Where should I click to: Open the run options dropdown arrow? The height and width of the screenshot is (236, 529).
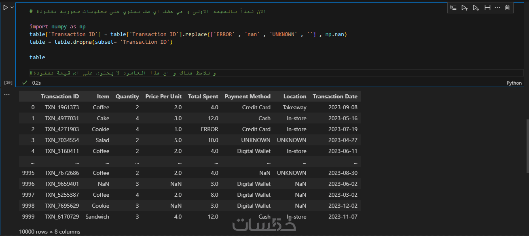pyautogui.click(x=12, y=8)
